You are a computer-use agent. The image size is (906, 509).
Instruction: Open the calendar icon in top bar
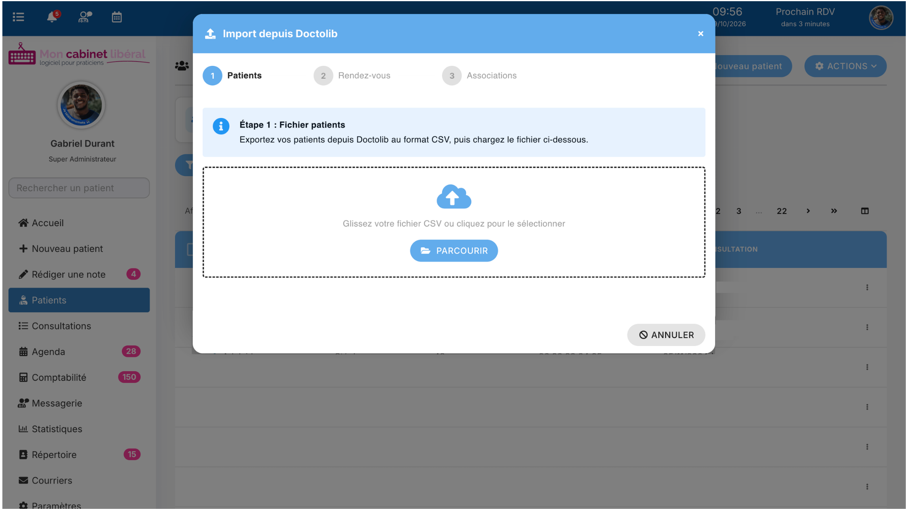coord(116,17)
